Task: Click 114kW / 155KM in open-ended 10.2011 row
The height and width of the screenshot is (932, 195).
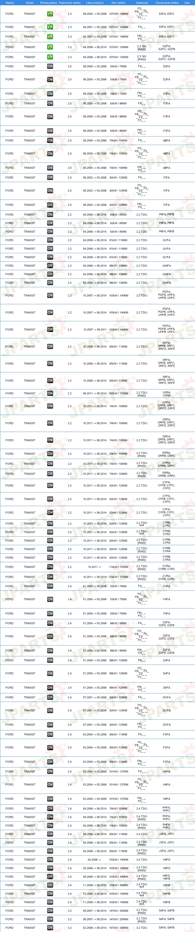Action: click(118, 567)
